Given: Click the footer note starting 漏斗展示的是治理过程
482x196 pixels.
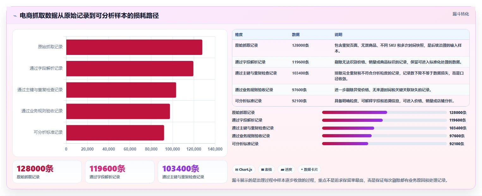Looking at the screenshot, I should [340, 181].
